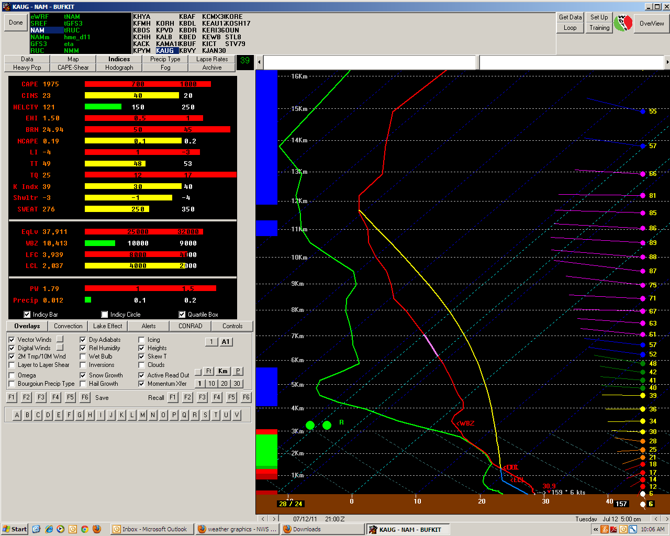Click the Windows Media Player quick launch icon
The width and height of the screenshot is (670, 536).
coord(61,529)
